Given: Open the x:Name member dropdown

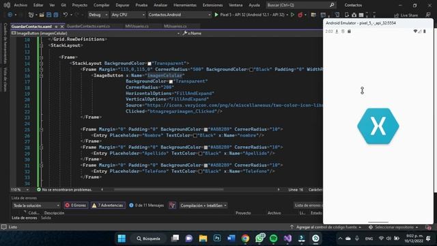Looking at the screenshot, I should coord(252,33).
